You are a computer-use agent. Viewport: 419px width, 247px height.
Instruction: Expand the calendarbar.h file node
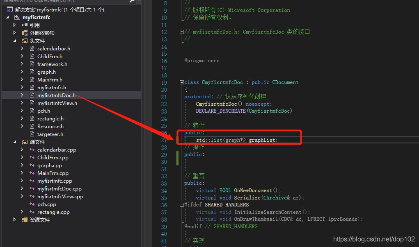click(22, 49)
